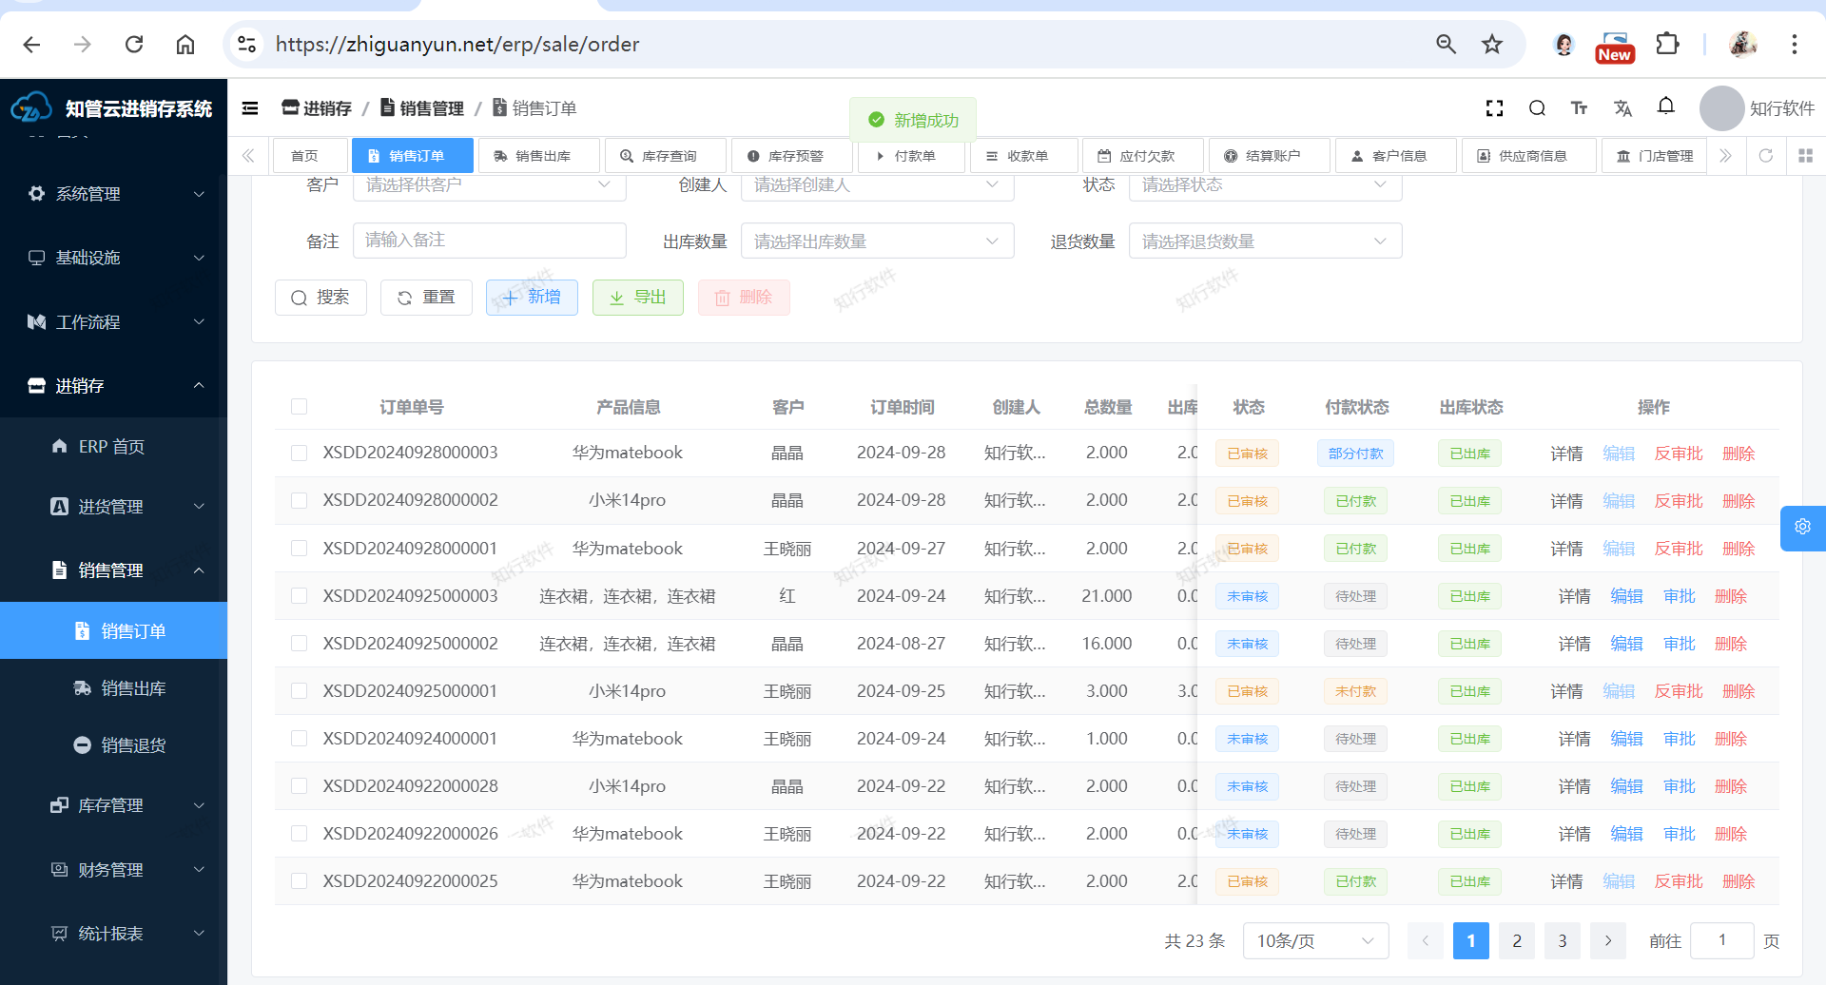The height and width of the screenshot is (985, 1826).
Task: Click the refresh tab icon
Action: (1765, 156)
